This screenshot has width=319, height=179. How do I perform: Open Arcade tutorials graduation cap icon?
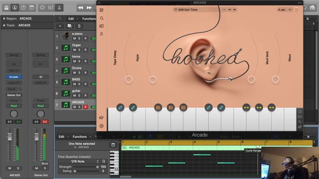[102, 118]
